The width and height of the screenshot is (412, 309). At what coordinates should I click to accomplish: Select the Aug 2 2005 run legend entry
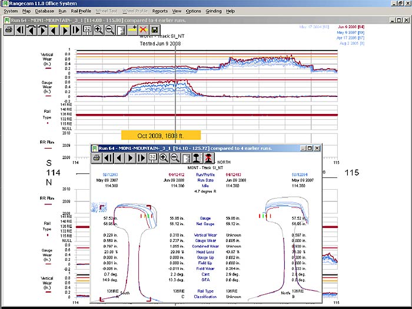click(x=352, y=43)
